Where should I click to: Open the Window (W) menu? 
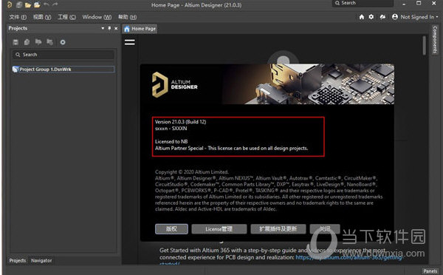click(97, 17)
